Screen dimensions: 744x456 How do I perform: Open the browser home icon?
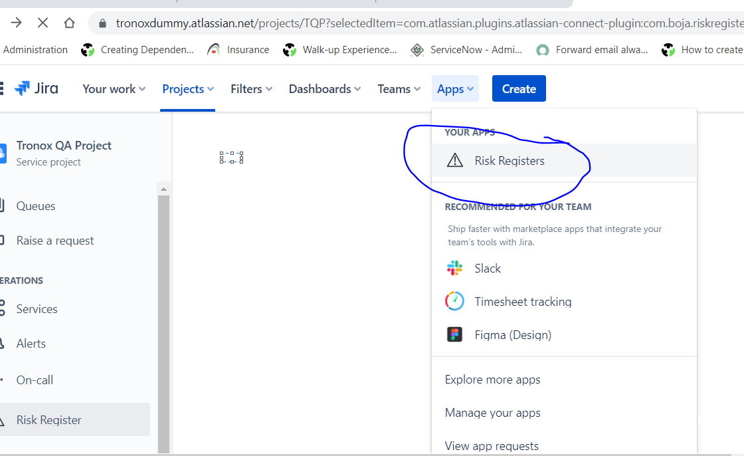click(69, 22)
